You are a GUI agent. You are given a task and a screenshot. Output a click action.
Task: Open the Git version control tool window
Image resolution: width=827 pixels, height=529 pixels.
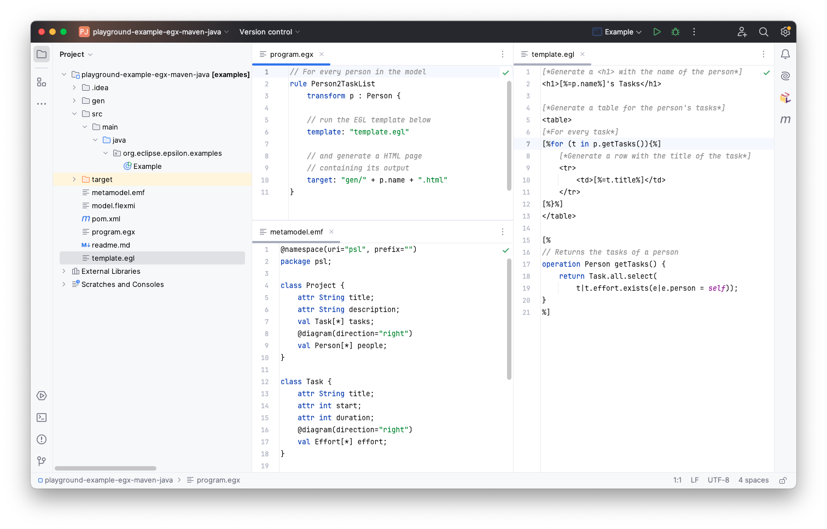42,461
